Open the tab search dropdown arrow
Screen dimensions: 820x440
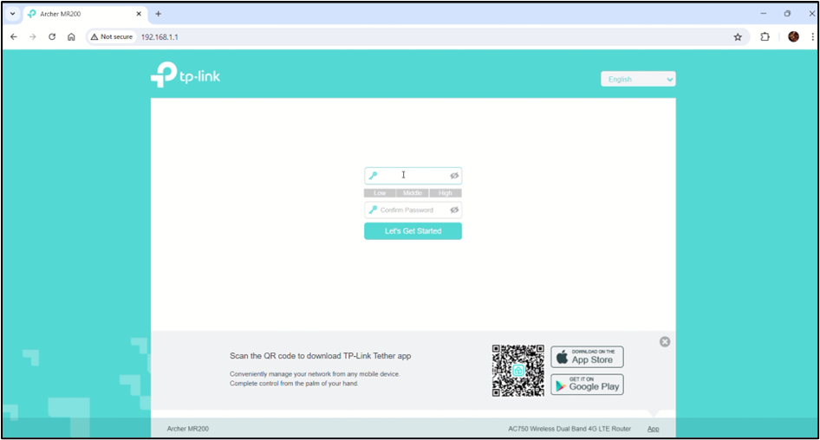click(x=12, y=14)
